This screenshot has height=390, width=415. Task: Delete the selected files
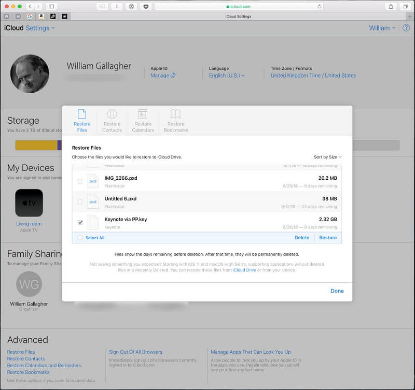(x=302, y=238)
